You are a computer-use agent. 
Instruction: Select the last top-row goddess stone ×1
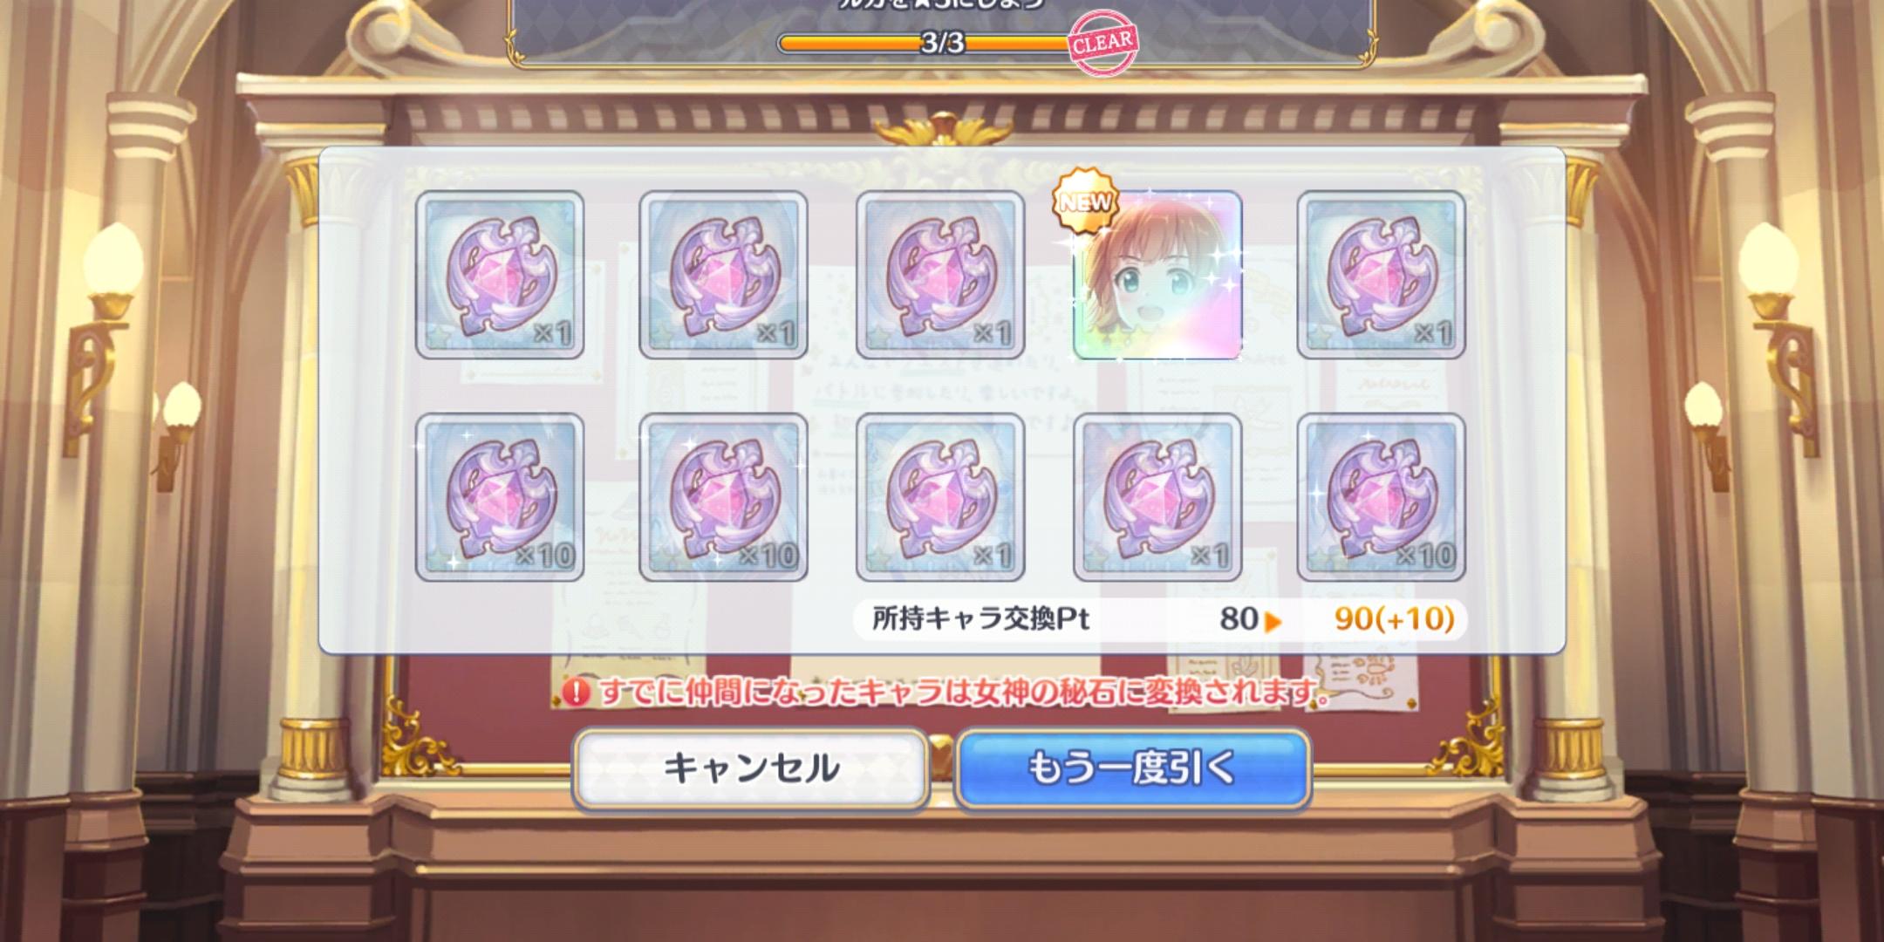point(1381,275)
